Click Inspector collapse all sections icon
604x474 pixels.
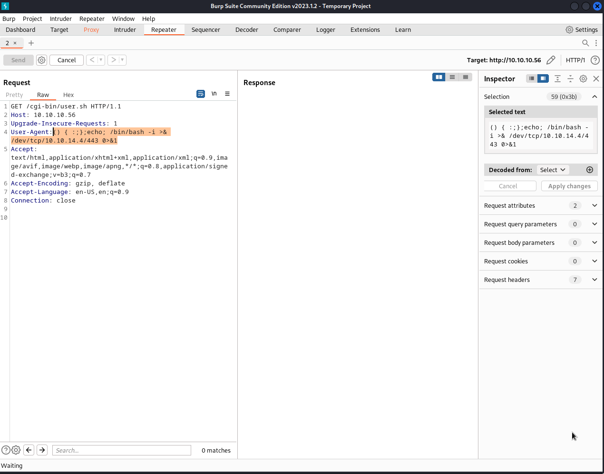click(x=570, y=78)
